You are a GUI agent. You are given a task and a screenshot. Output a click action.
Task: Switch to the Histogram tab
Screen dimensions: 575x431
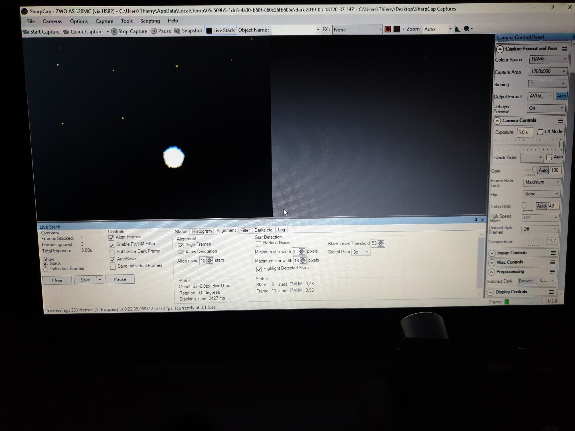tap(202, 231)
